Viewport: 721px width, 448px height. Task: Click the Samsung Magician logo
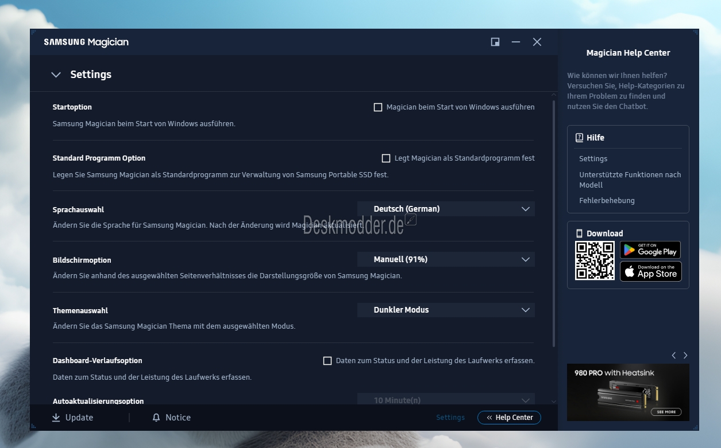coord(86,42)
